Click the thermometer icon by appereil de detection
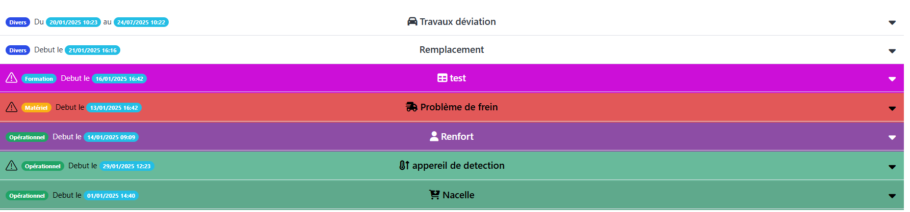Screen dimensions: 910x212 404,166
